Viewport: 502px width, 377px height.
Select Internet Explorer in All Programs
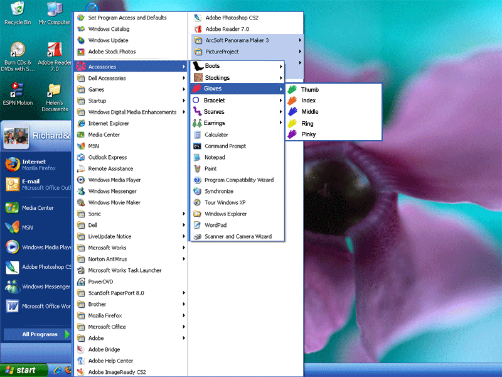point(131,123)
